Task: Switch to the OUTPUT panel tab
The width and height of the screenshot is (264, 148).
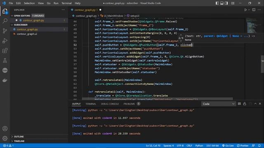Action: point(76,104)
